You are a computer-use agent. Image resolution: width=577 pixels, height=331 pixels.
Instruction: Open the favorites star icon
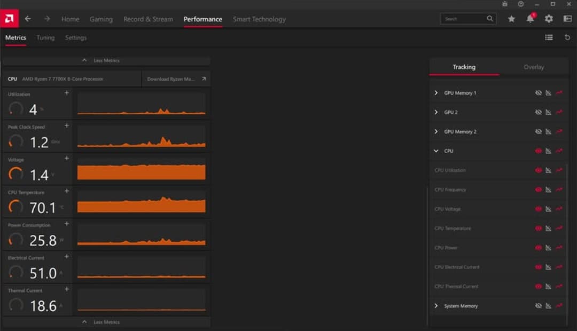coord(511,19)
